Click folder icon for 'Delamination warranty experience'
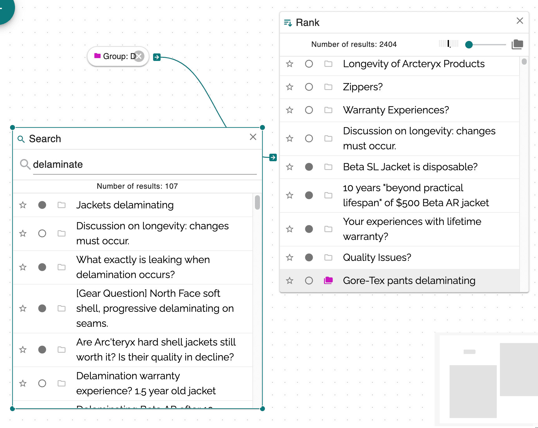 [62, 384]
